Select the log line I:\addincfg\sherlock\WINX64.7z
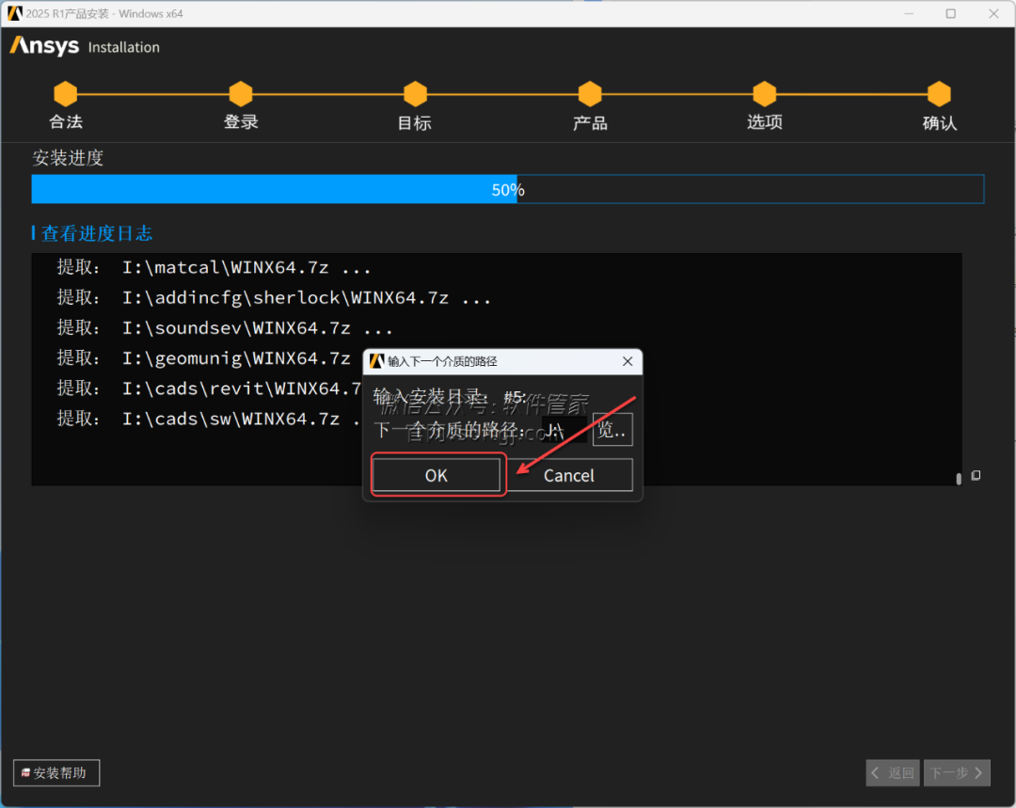Image resolution: width=1016 pixels, height=808 pixels. 274,297
